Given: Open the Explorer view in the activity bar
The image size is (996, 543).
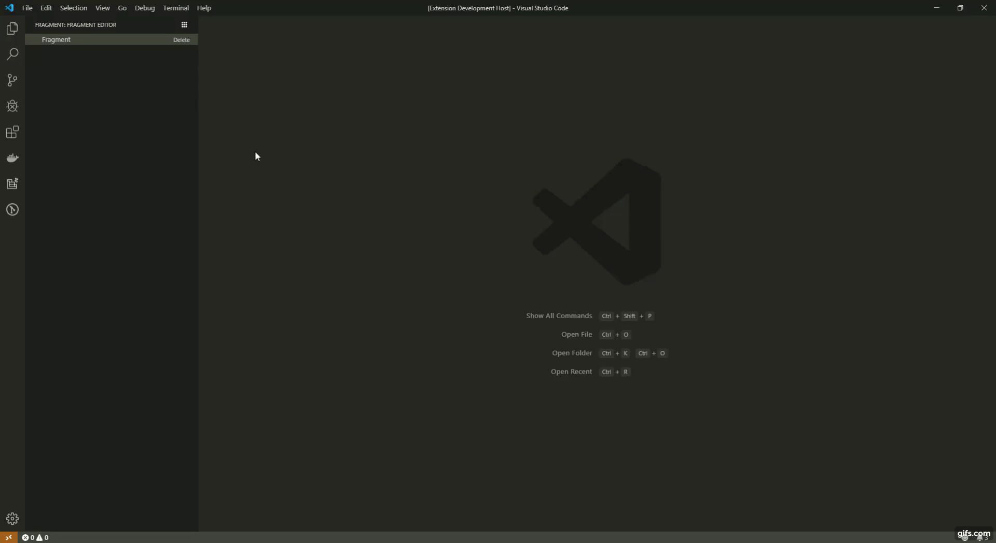Looking at the screenshot, I should tap(12, 28).
